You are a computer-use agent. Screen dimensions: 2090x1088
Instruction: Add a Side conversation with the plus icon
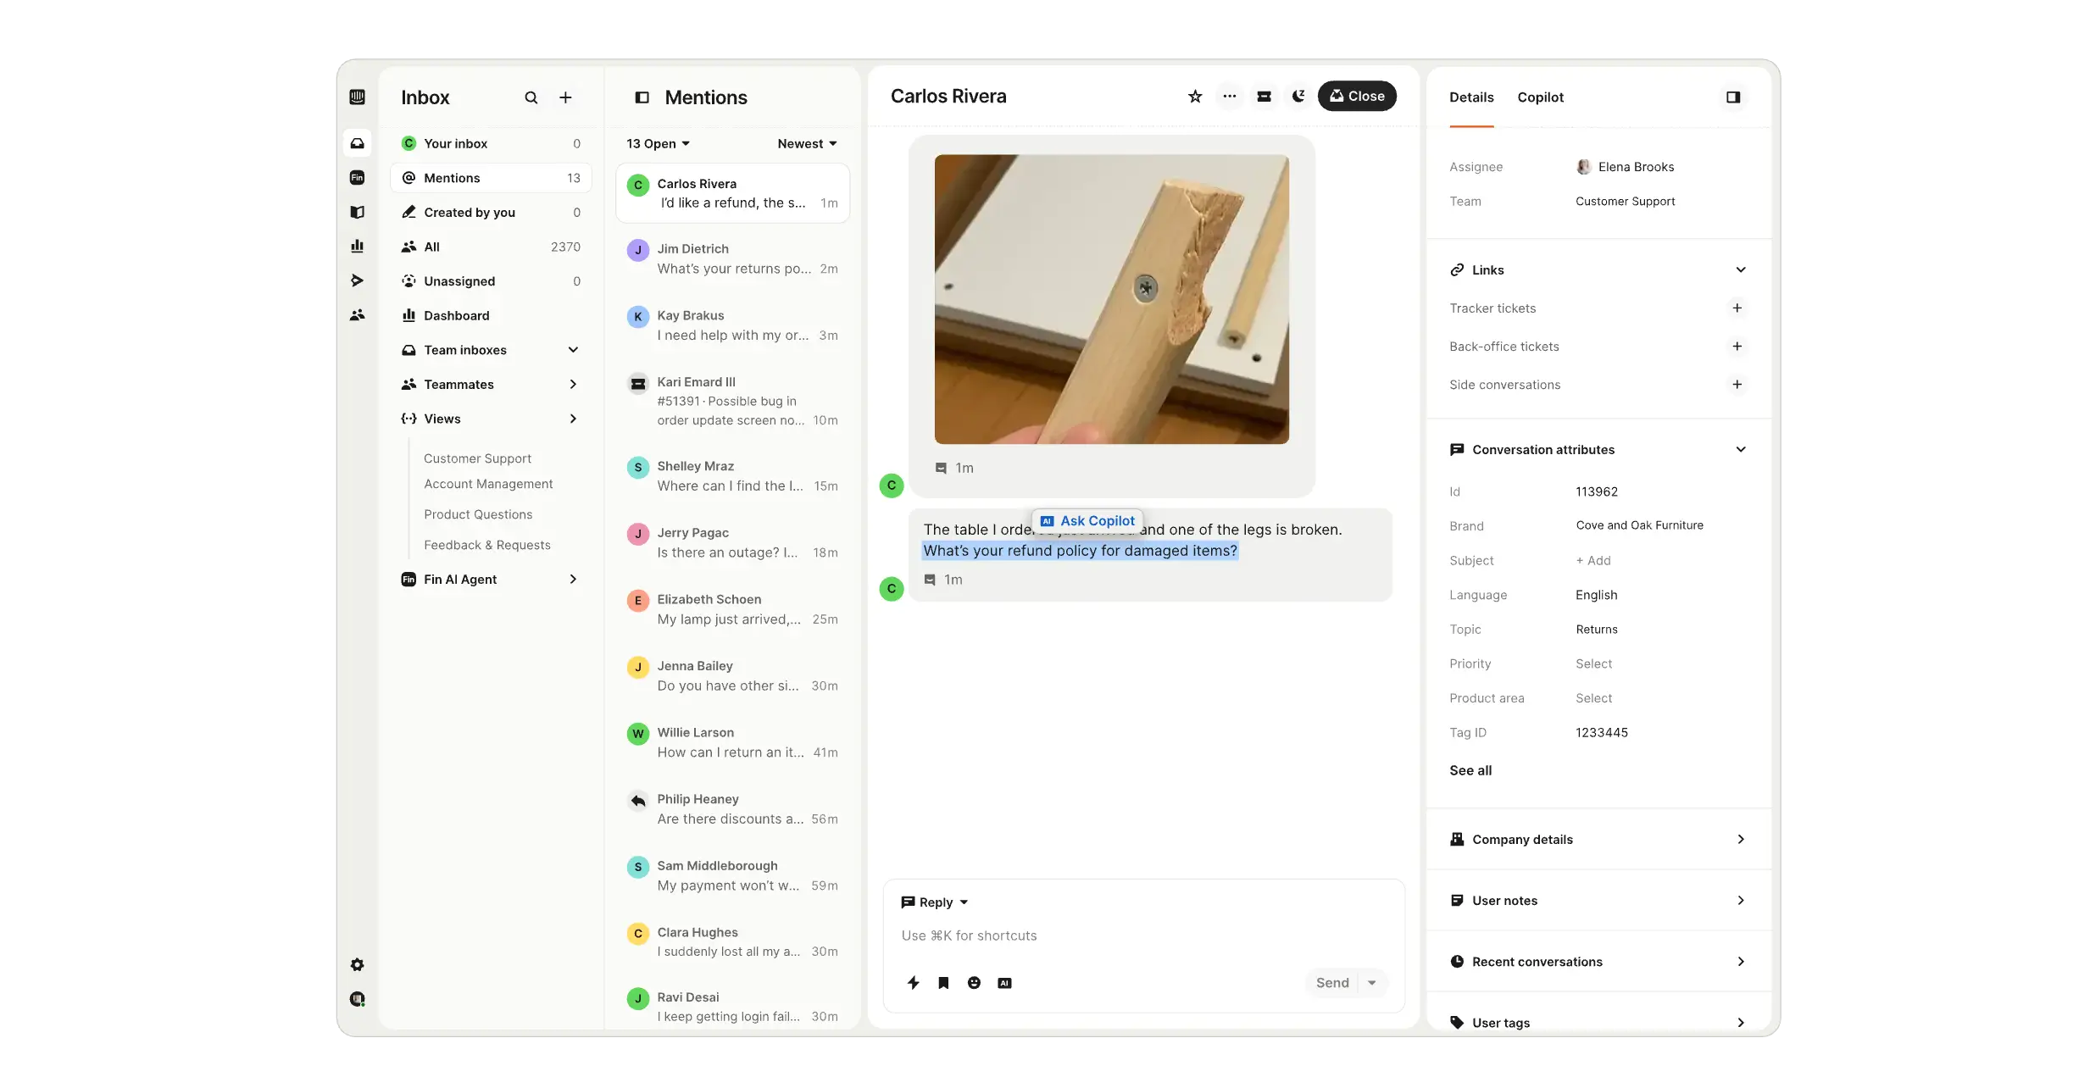click(1737, 384)
